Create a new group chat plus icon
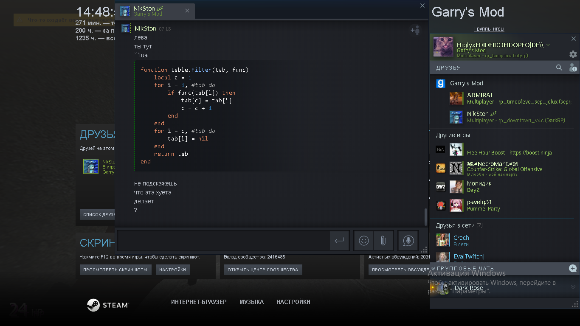Screen dimensions: 580x326 (x=573, y=268)
